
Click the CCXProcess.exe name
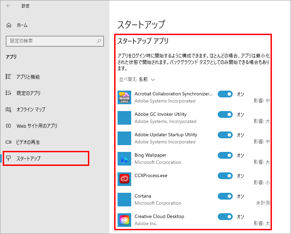click(x=151, y=175)
